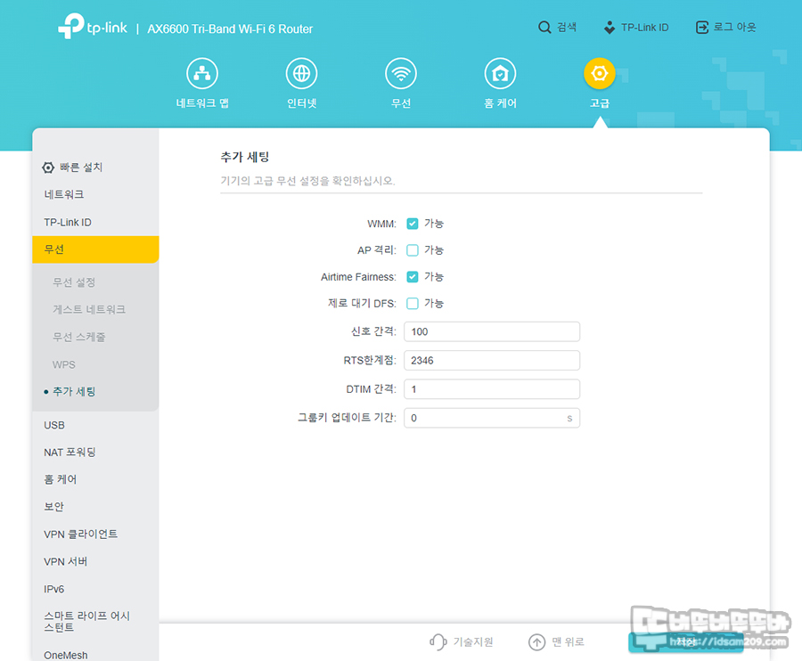Open TP-Link ID in the sidebar
This screenshot has width=802, height=661.
click(x=68, y=223)
